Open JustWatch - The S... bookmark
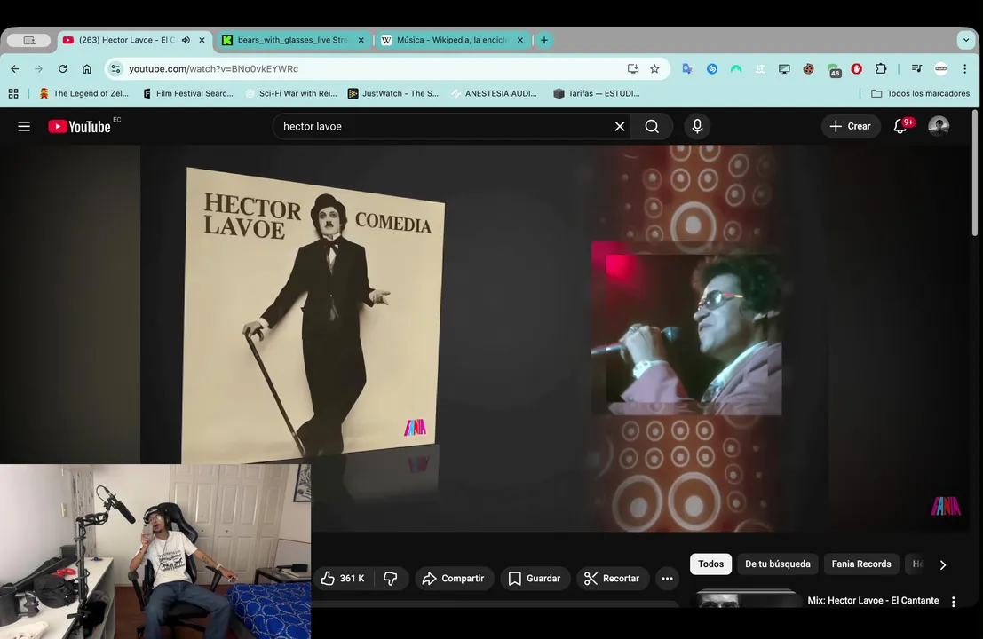The height and width of the screenshot is (639, 983). (393, 93)
